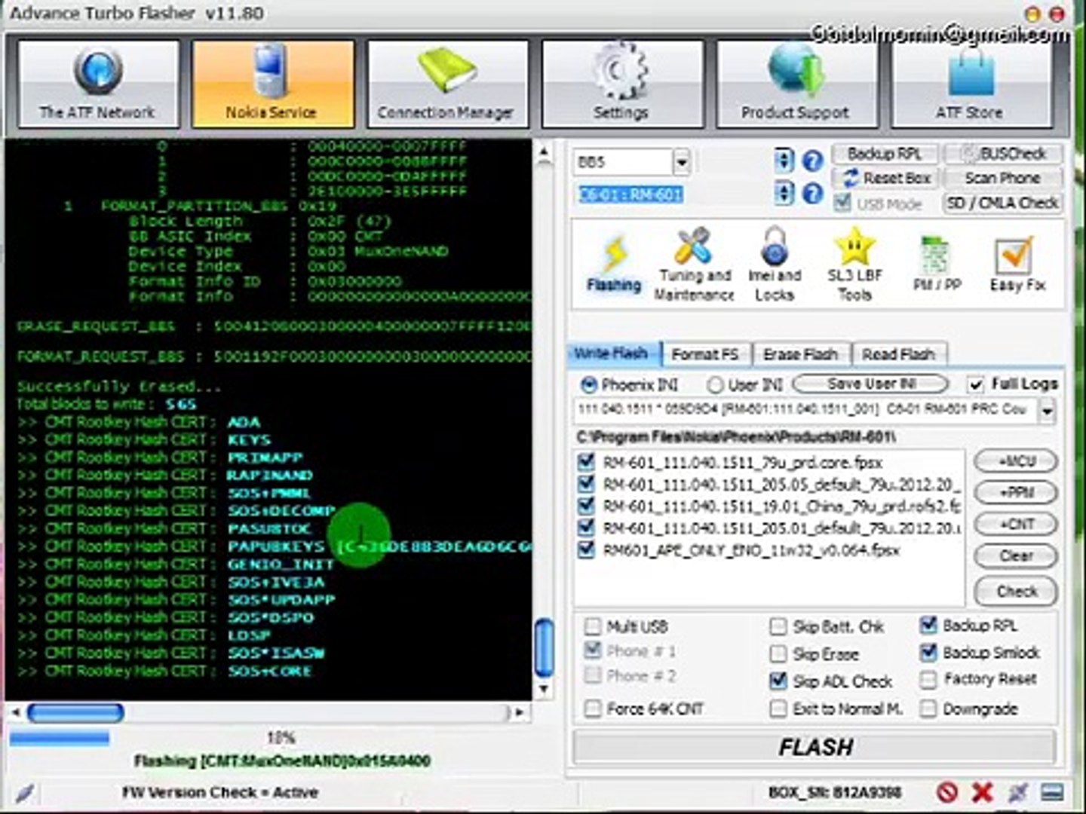Click the Check button
The image size is (1086, 814).
pyautogui.click(x=1016, y=592)
